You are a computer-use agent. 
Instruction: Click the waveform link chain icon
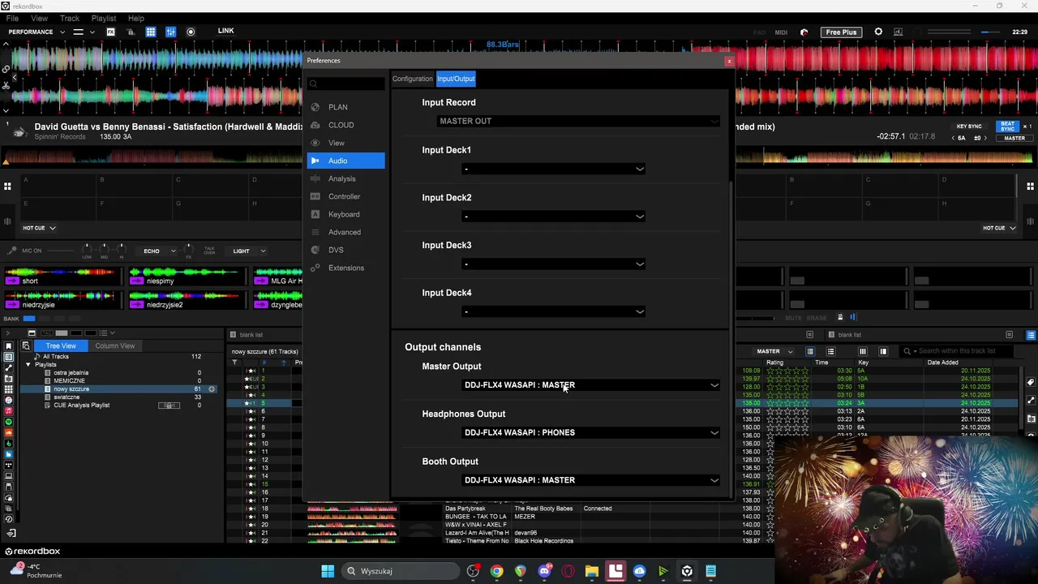tap(6, 68)
